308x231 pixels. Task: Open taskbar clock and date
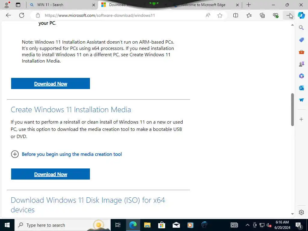click(282, 225)
